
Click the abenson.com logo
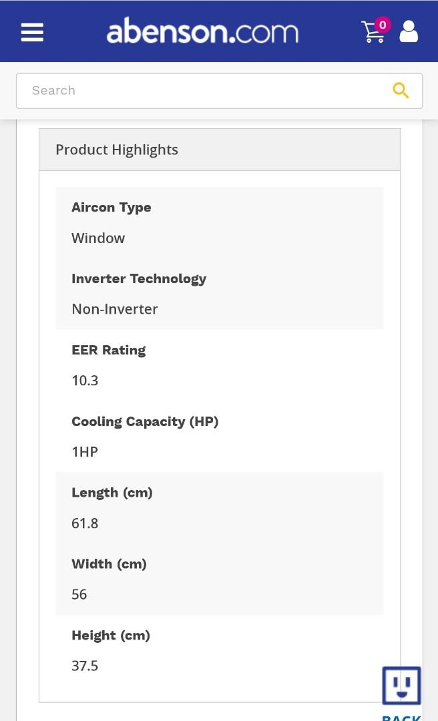pyautogui.click(x=202, y=31)
